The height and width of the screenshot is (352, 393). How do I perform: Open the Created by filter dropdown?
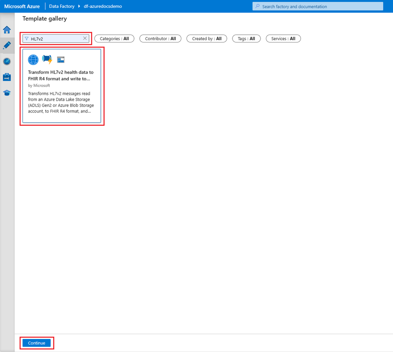207,39
